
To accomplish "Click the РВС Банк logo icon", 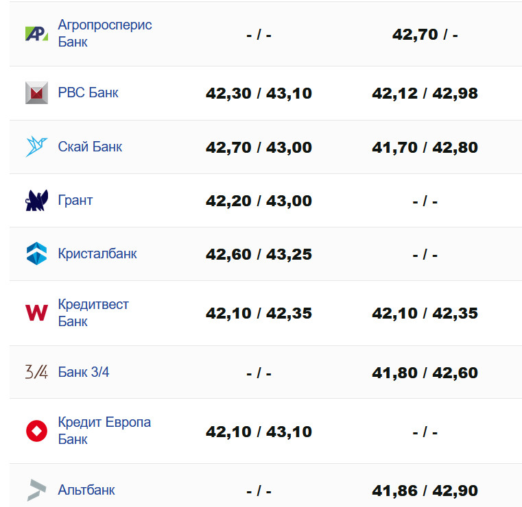I will pos(36,92).
